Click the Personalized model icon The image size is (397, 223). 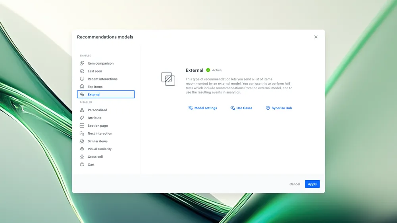coord(82,110)
